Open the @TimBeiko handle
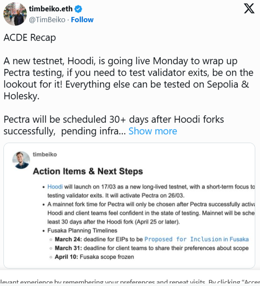This screenshot has width=260, height=286. coord(47,19)
